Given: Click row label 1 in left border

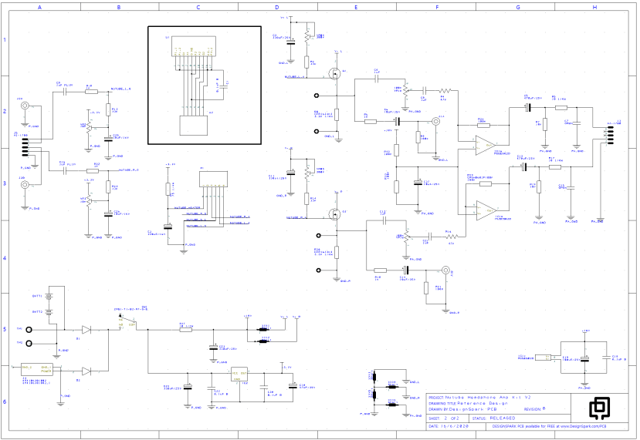Looking at the screenshot, I should (x=5, y=39).
